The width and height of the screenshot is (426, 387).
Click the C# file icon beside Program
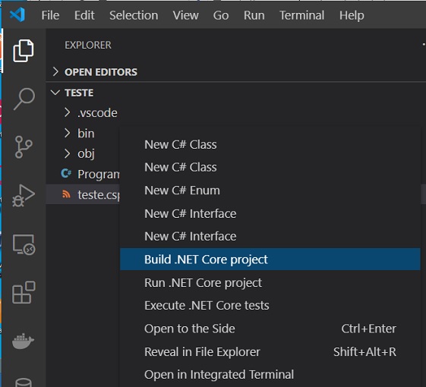(66, 173)
